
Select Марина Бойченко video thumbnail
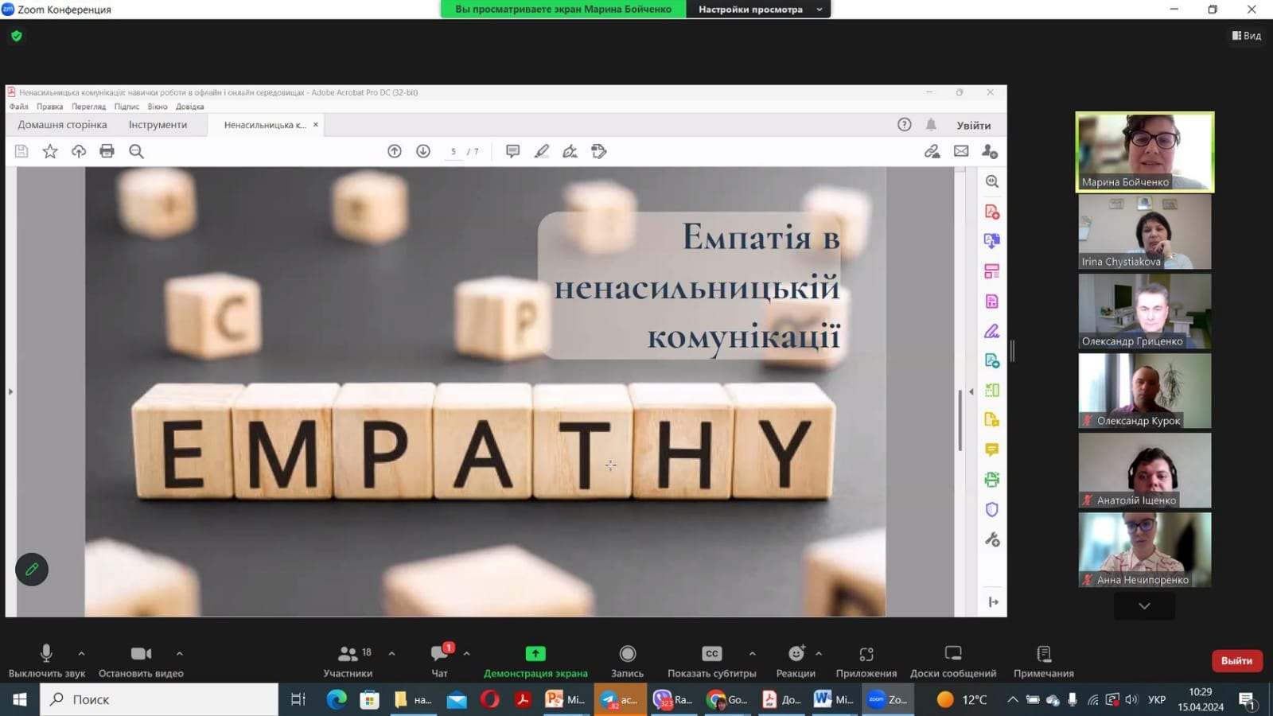pos(1145,152)
